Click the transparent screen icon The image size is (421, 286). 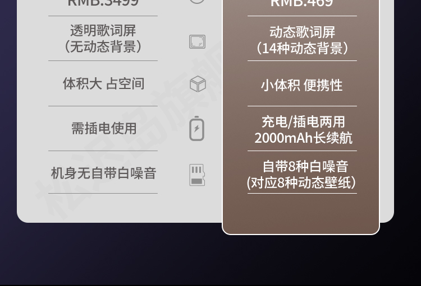point(198,42)
